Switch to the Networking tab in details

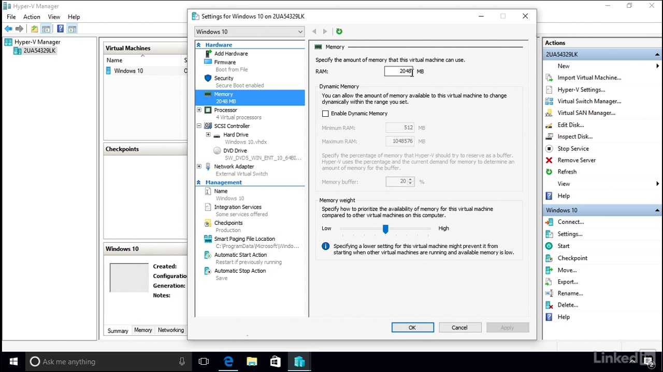(x=171, y=331)
